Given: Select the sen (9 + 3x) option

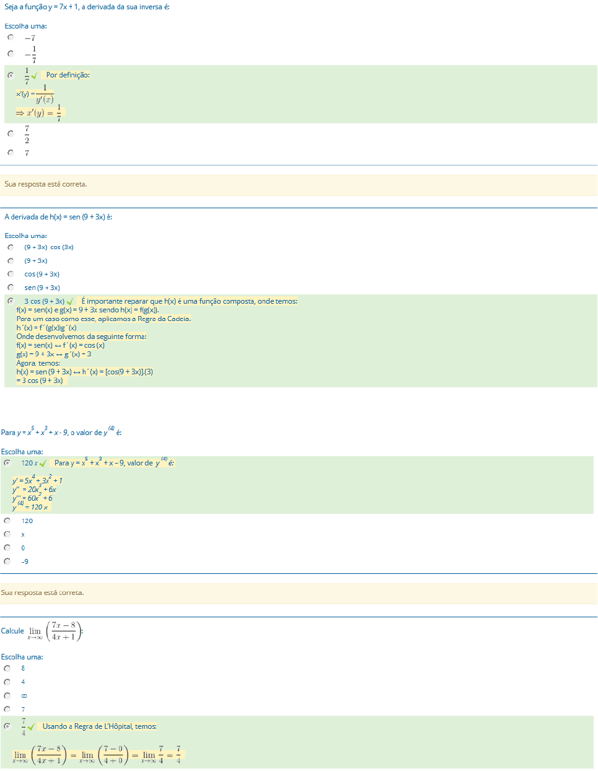Looking at the screenshot, I should click(11, 288).
